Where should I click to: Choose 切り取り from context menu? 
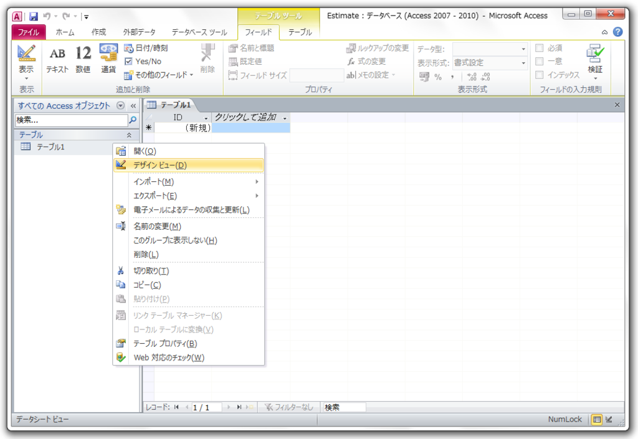click(x=189, y=271)
